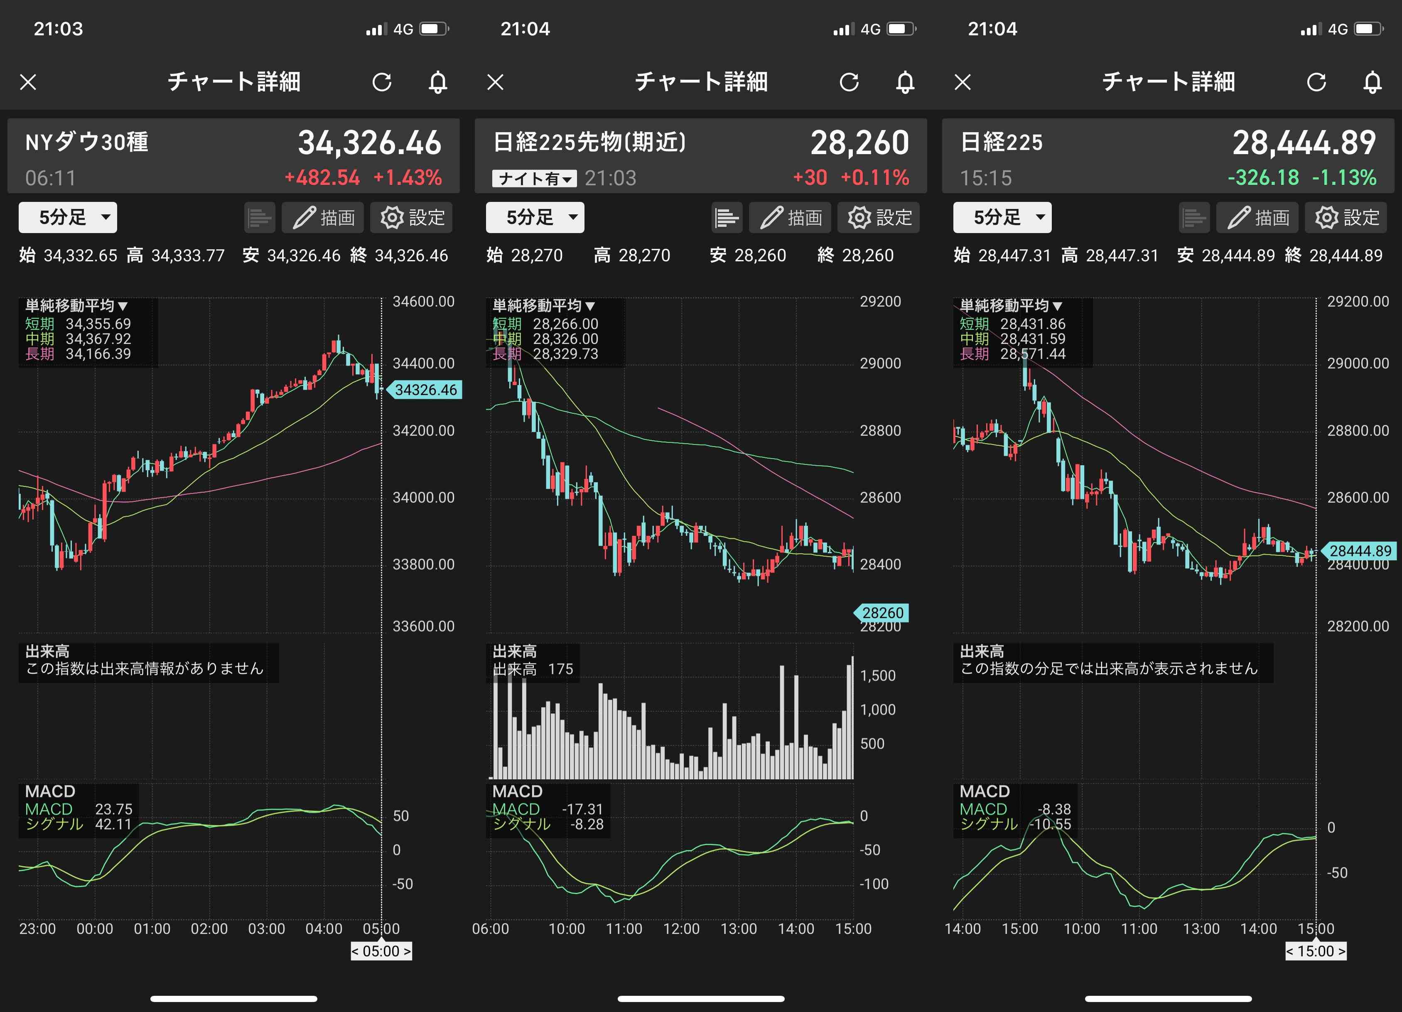This screenshot has width=1402, height=1012.
Task: Click the 34326.46 current price marker
Action: click(425, 390)
